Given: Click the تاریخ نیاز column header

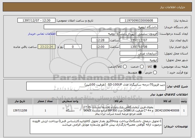Looking at the screenshot, I should click(x=20, y=101).
